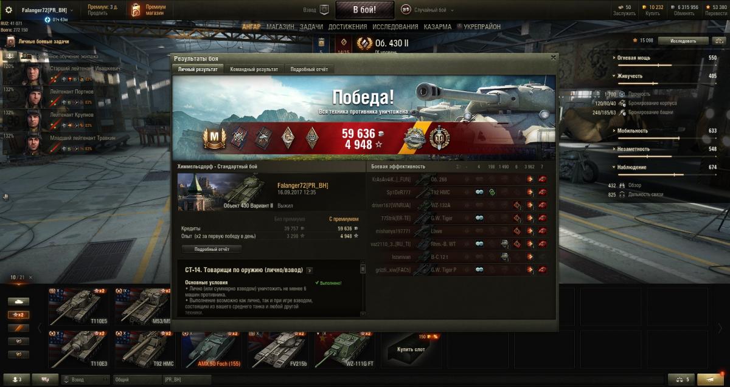Switch to Командный результат tab
Viewport: 730px width, 387px height.
[254, 69]
